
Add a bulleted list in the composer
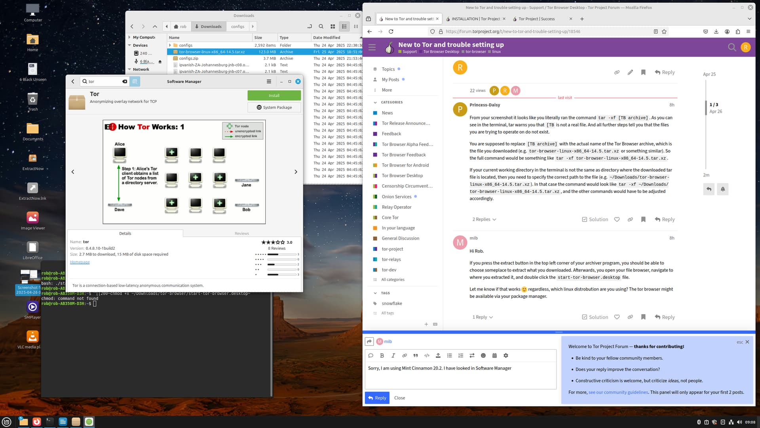[x=449, y=355]
